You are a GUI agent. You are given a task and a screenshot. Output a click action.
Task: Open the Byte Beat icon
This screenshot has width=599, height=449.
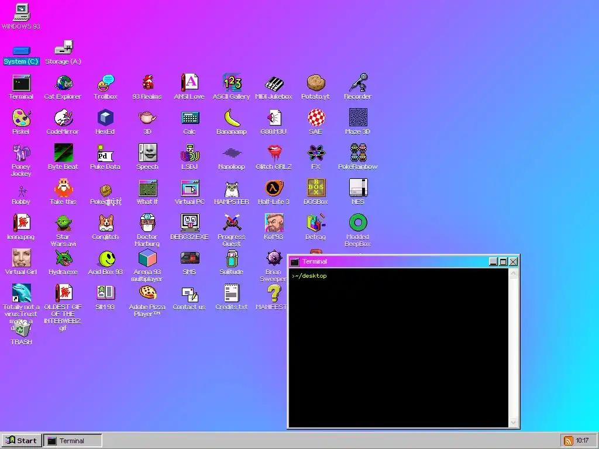tap(63, 153)
